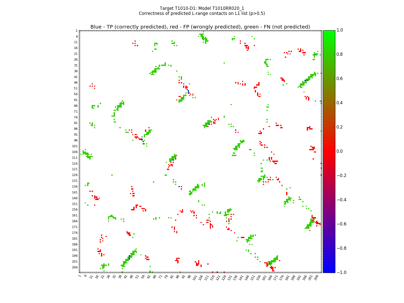Click the y-axis tick label 1
404x303 pixels.
[x=77, y=31]
